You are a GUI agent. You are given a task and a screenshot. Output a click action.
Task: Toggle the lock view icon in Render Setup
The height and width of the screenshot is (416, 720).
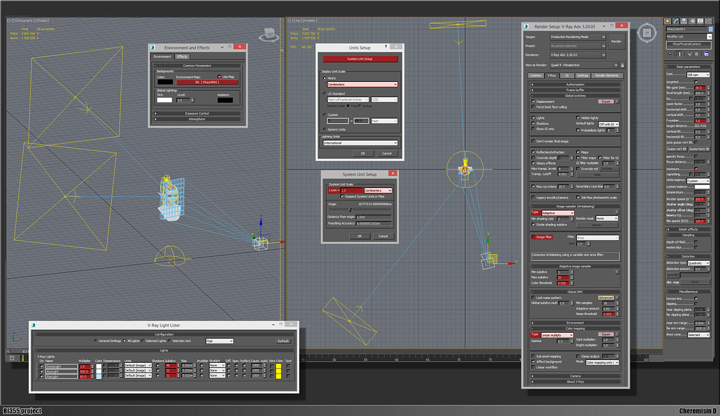pyautogui.click(x=623, y=65)
